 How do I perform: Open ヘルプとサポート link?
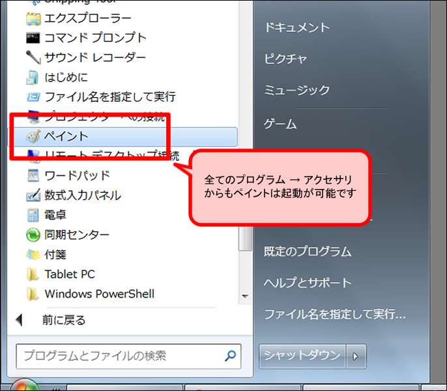(x=308, y=283)
